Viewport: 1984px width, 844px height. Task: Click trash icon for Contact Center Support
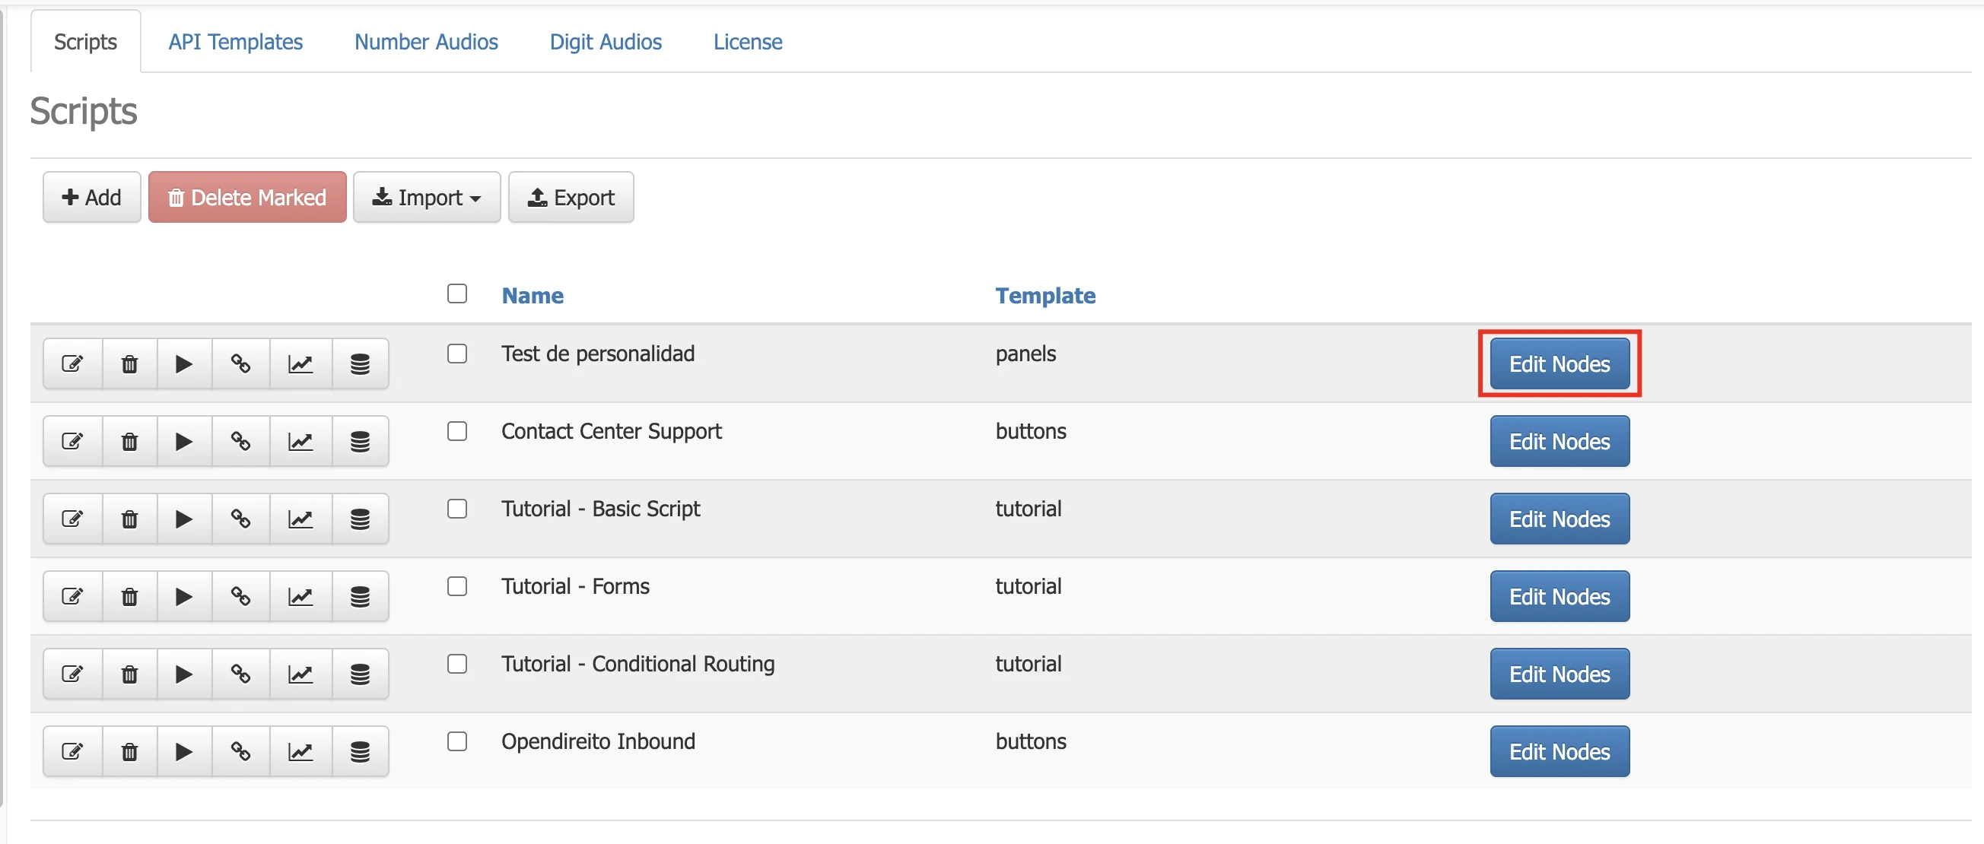(129, 441)
